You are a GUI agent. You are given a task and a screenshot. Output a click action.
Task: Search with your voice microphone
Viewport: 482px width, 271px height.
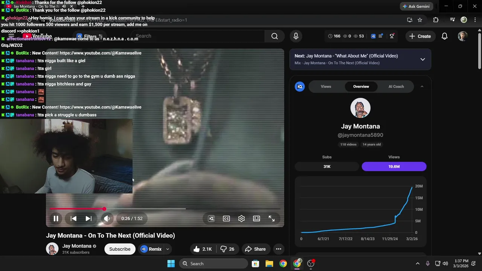[x=296, y=36]
